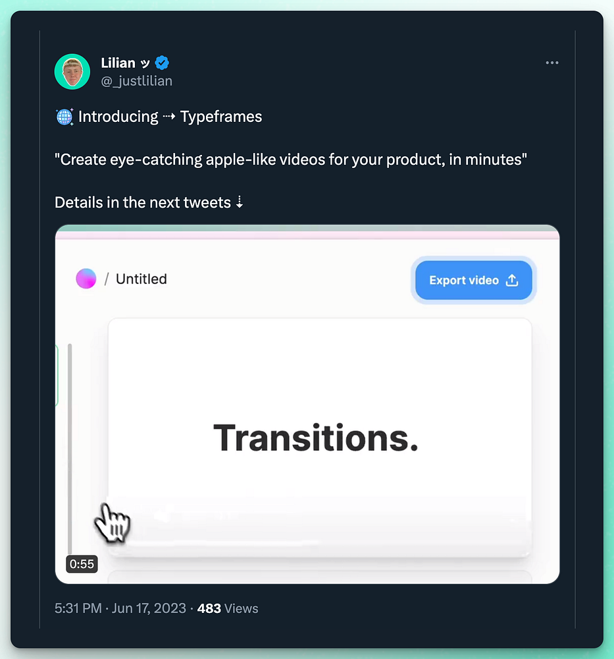Open the 5:31 PM · Jun 17, 2023 timestamp
614x659 pixels.
[120, 608]
